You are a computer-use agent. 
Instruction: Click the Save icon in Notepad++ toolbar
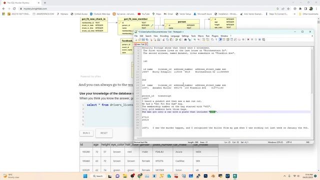(143, 39)
